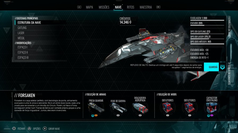Select the Feixe de Guerra laser icon
Screen dimensions: 238x133
118,108
